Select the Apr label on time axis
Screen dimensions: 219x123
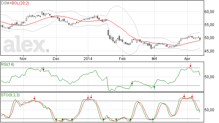[x=187, y=58]
